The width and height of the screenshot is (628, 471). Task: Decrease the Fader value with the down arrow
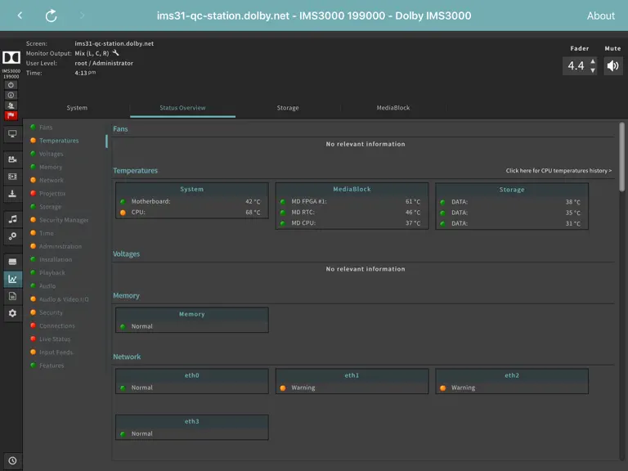[593, 70]
